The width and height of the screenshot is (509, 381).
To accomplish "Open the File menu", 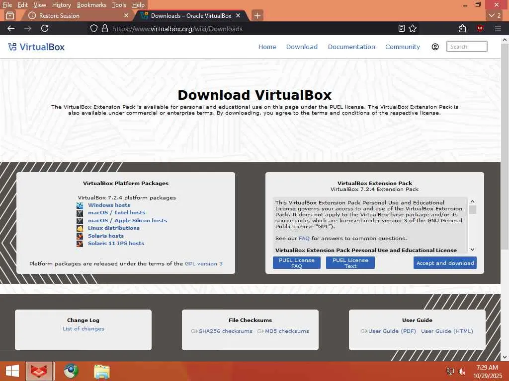I will (7, 5).
